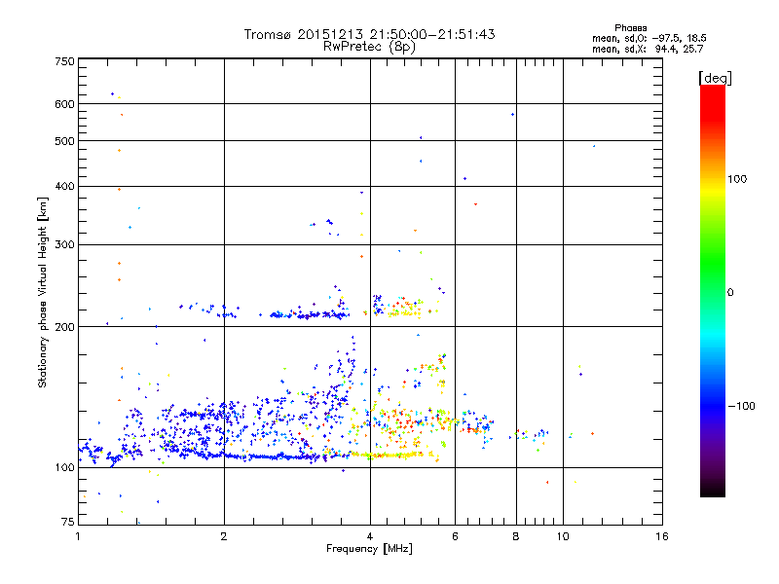Click the '300' height axis tick label
The height and width of the screenshot is (584, 779).
(65, 245)
